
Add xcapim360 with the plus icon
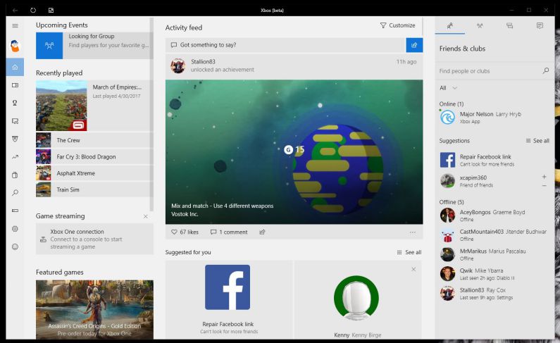(544, 177)
